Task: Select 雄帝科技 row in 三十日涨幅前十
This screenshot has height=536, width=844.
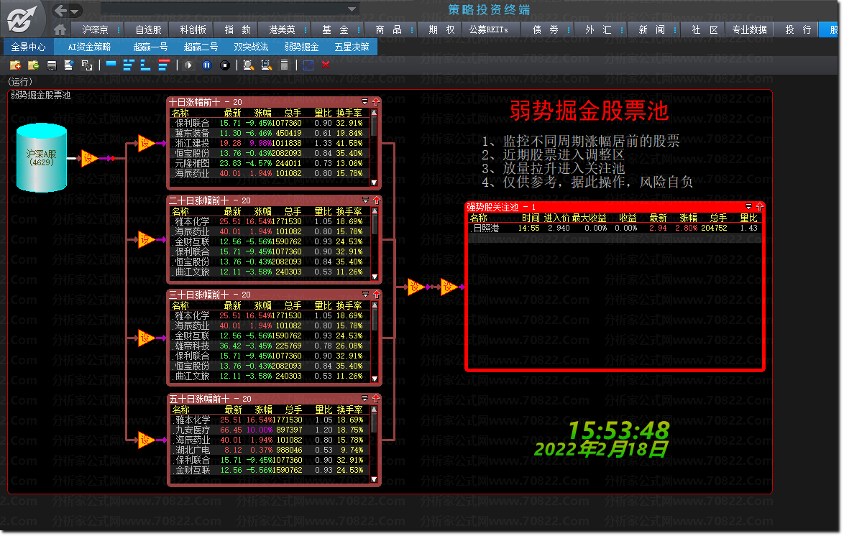Action: click(270, 346)
